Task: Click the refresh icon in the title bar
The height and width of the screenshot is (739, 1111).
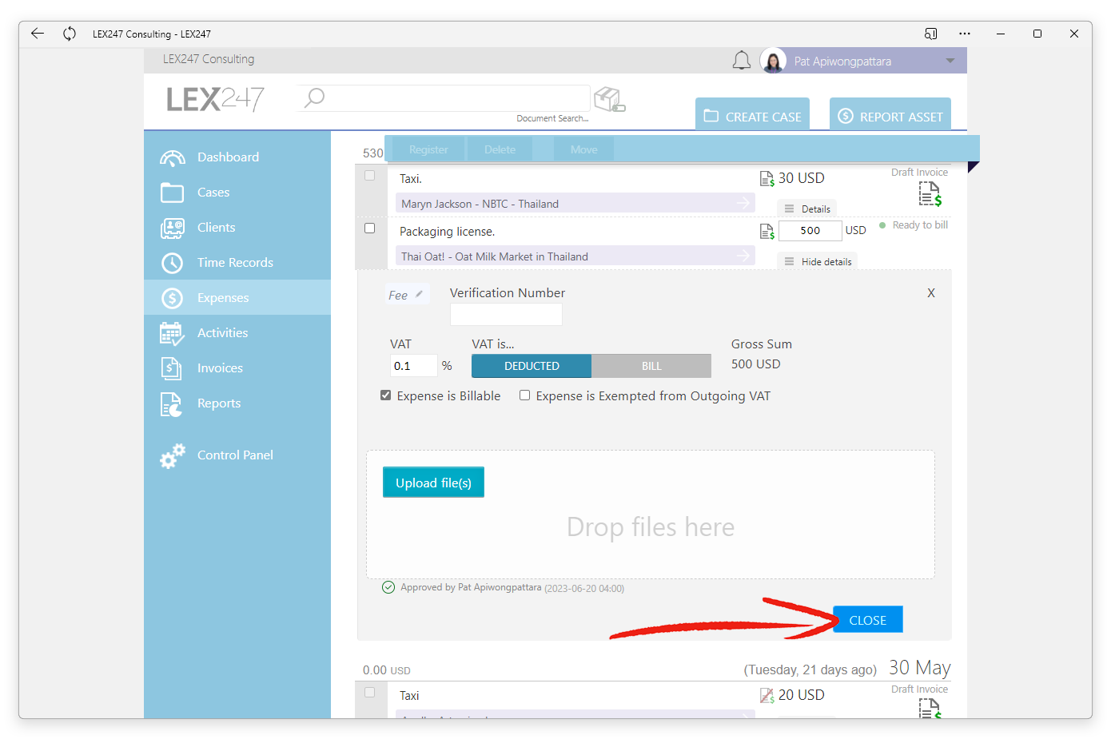Action: click(70, 34)
